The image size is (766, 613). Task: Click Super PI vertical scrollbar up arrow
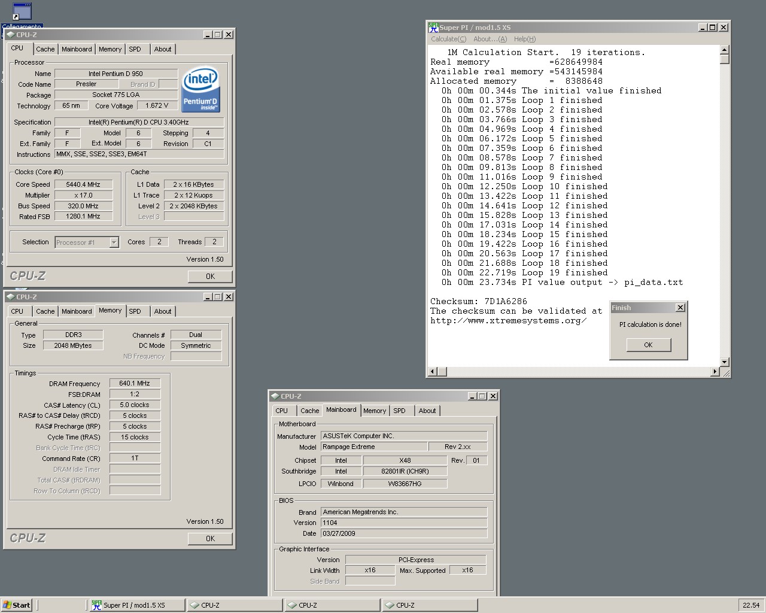724,50
